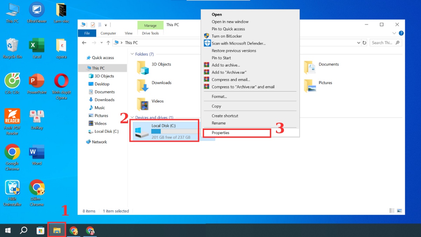Select the Opera browser desktop shortcut

[x=61, y=86]
